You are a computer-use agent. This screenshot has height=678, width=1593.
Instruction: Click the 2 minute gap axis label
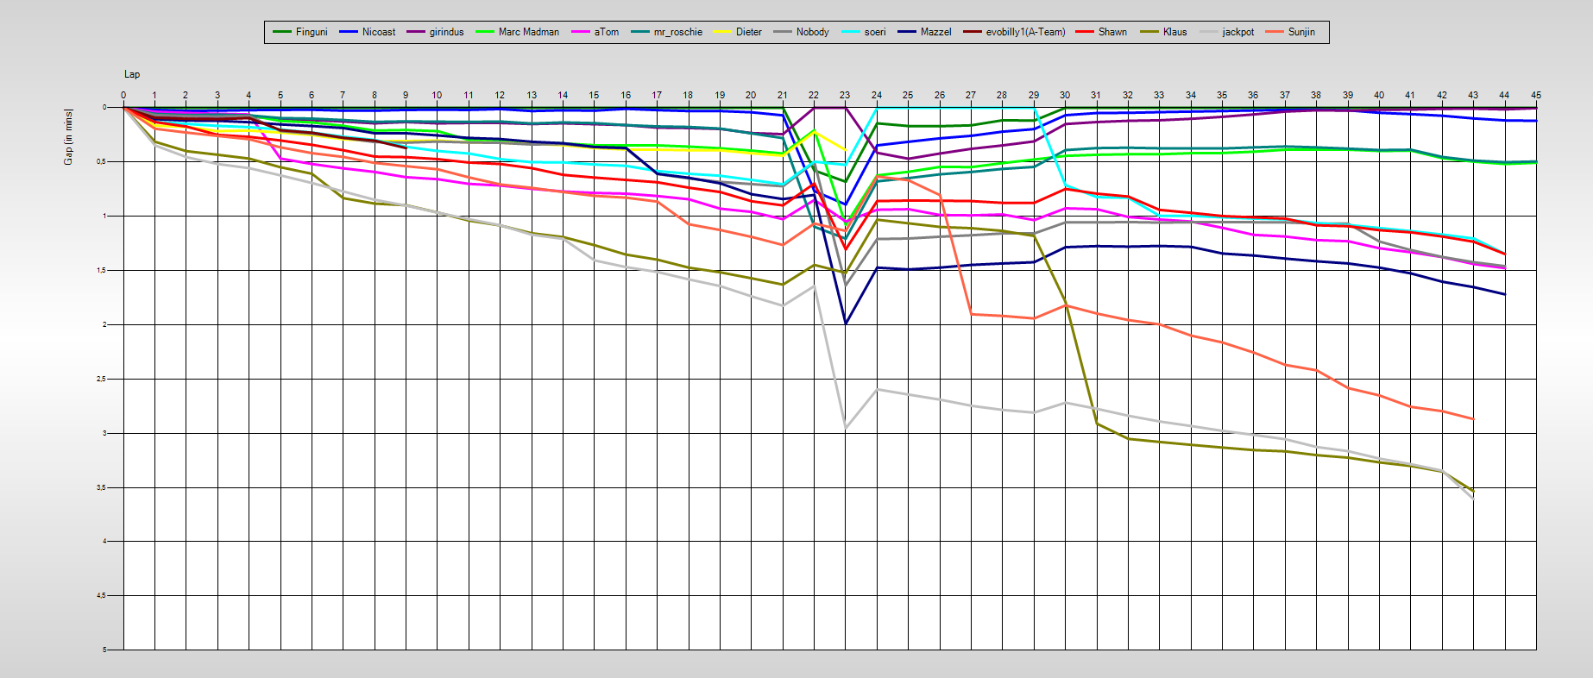coord(105,324)
